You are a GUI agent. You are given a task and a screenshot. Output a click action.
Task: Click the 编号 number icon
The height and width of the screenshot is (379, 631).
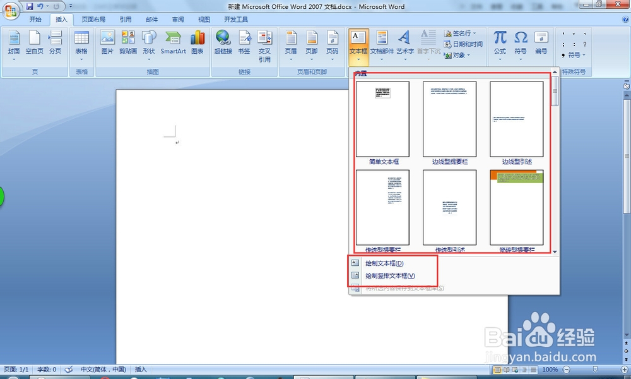pos(541,42)
